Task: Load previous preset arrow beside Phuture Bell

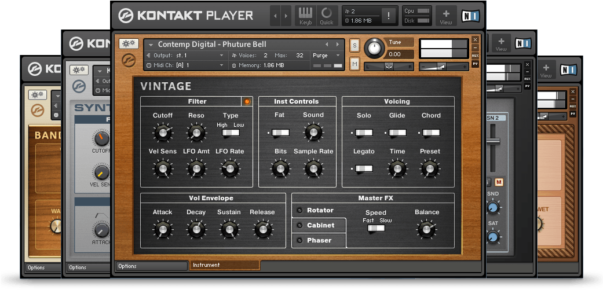Action: pos(327,44)
